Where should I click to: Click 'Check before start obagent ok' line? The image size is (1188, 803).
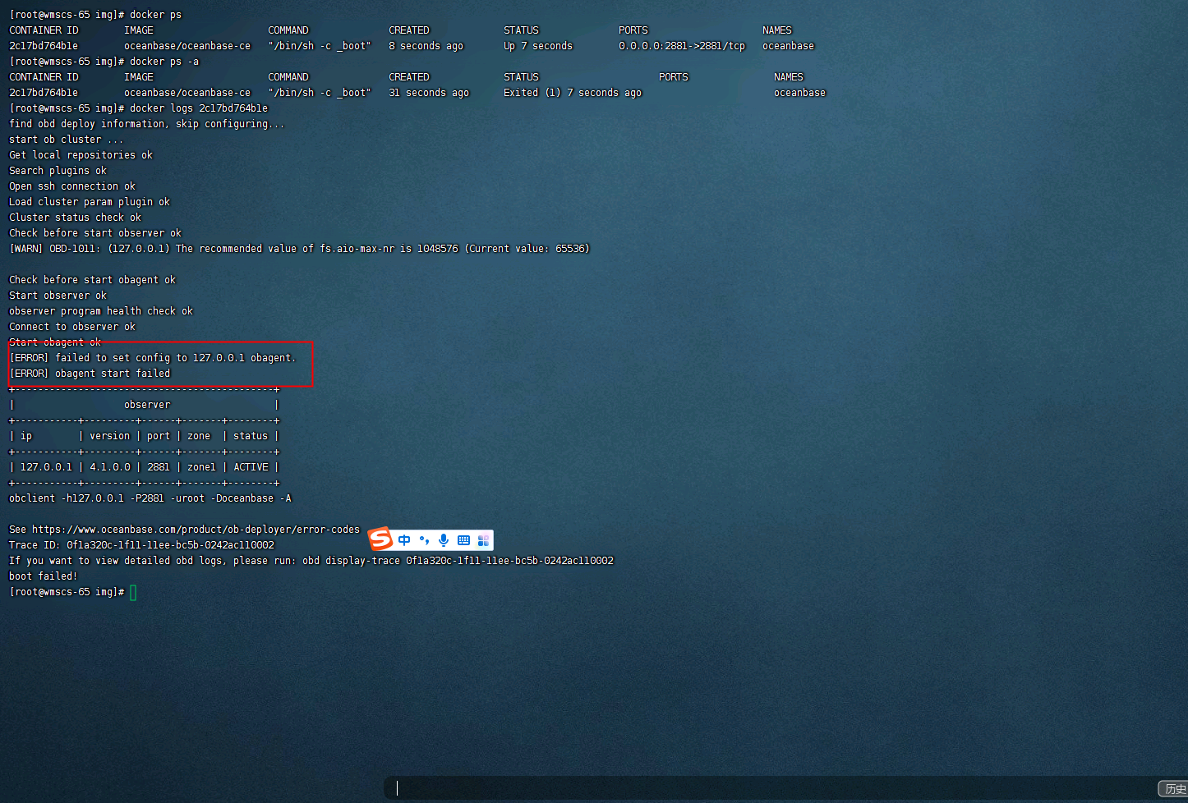(x=92, y=280)
